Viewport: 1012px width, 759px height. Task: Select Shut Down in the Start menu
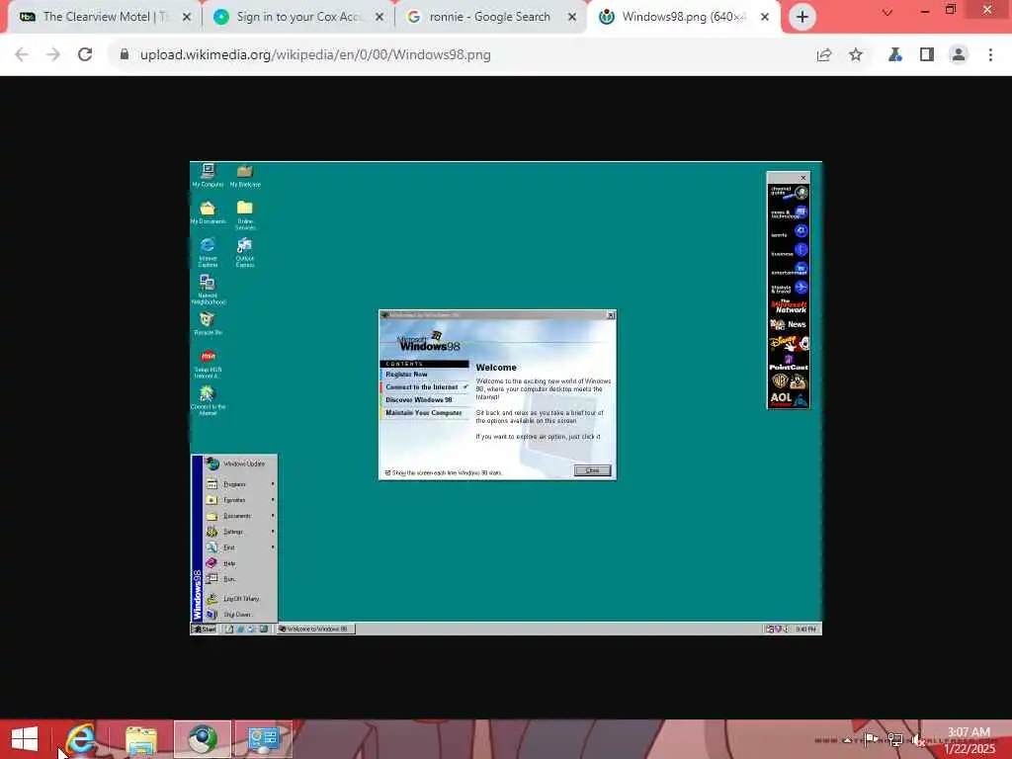click(240, 615)
